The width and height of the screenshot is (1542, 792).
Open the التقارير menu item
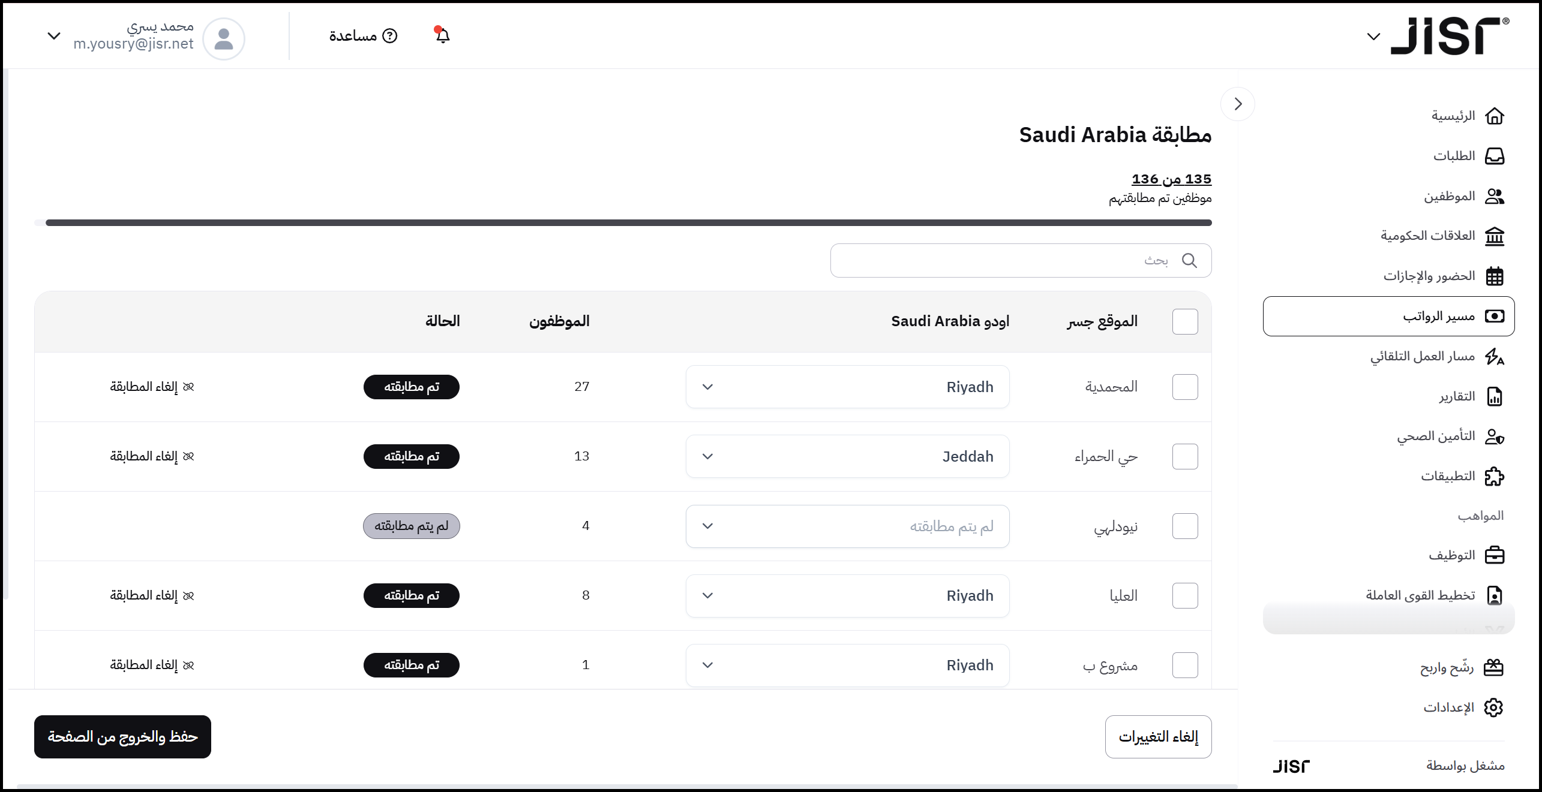1457,396
